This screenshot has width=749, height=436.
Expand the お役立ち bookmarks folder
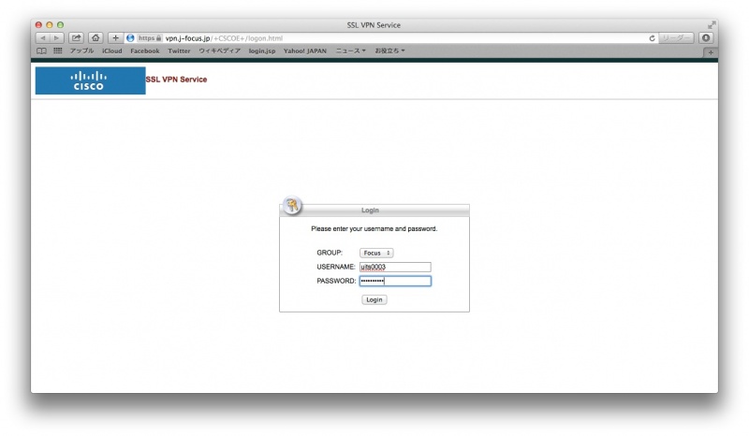pyautogui.click(x=389, y=51)
